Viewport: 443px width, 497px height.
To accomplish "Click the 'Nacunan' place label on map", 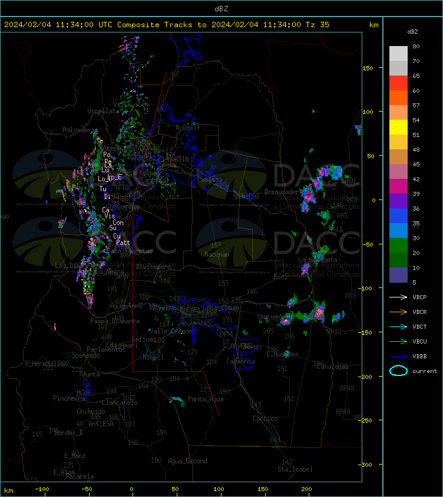I will [x=217, y=254].
